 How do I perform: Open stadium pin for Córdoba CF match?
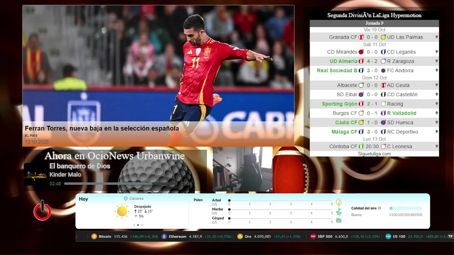click(437, 147)
